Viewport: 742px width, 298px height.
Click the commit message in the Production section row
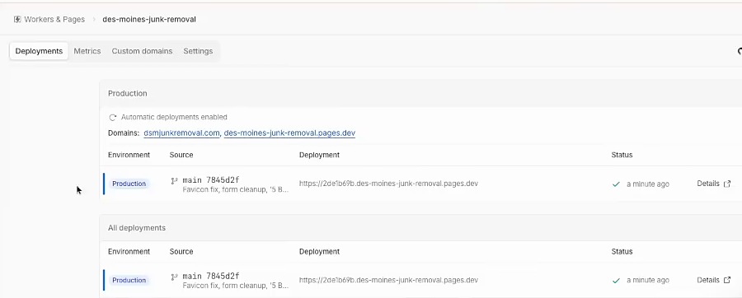pyautogui.click(x=236, y=190)
